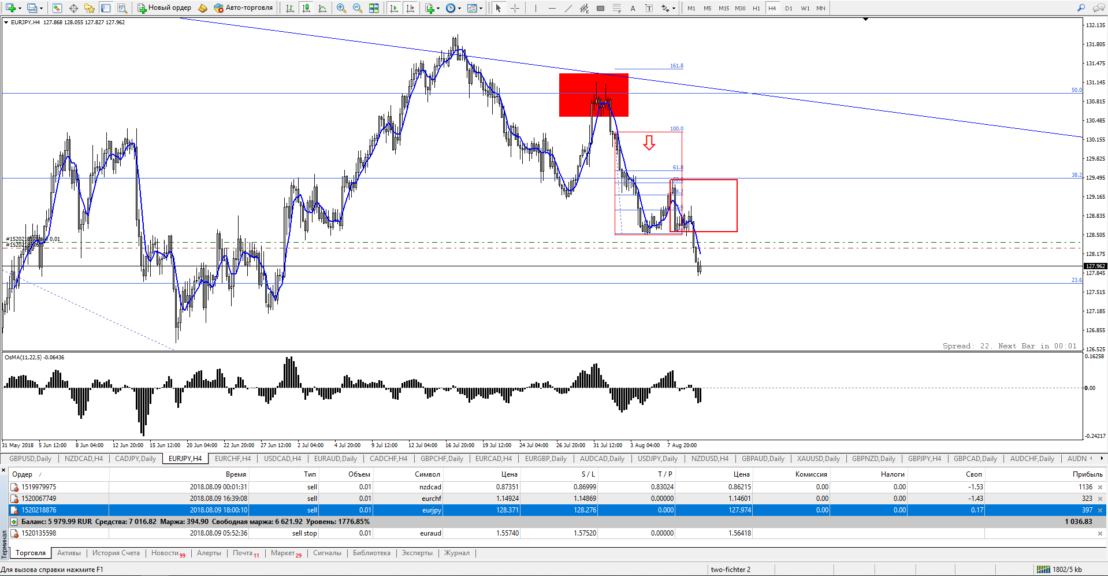
Task: Pick the rectangle shape tool
Action: pyautogui.click(x=600, y=8)
